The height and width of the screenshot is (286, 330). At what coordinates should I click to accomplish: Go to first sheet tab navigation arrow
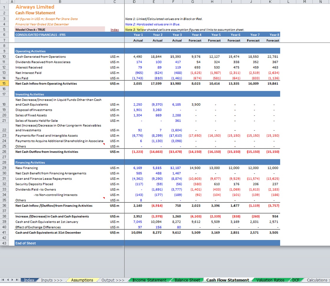[3, 280]
